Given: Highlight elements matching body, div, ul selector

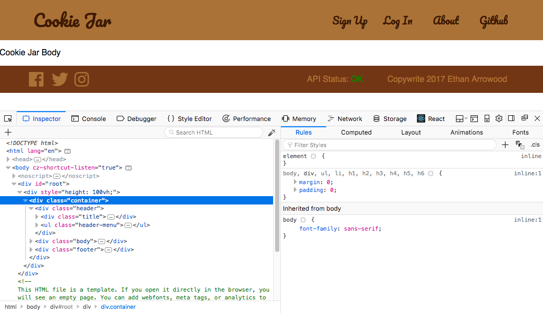Looking at the screenshot, I should coord(431,173).
